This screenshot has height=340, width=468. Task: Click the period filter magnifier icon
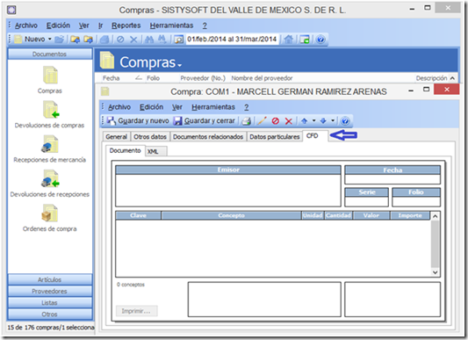(179, 40)
